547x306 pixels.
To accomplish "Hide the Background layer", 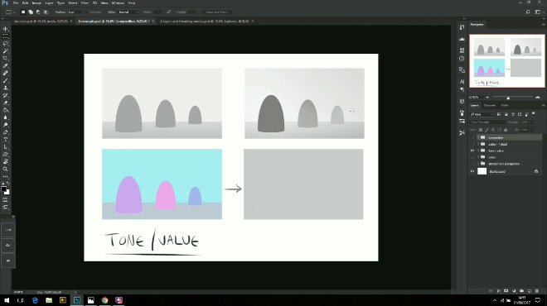I will 472,171.
